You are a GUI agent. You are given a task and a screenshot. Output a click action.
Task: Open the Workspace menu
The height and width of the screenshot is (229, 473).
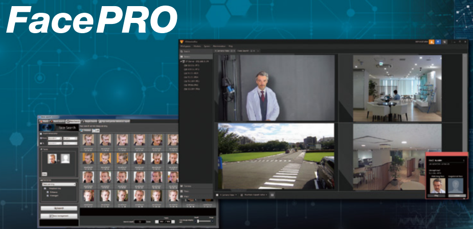[186, 46]
